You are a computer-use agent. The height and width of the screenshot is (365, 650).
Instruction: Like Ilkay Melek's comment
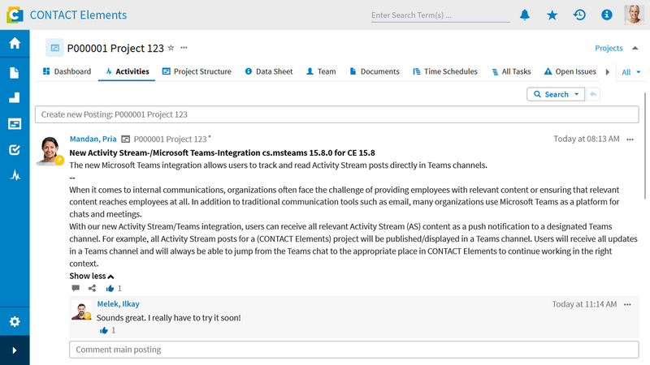pos(104,330)
